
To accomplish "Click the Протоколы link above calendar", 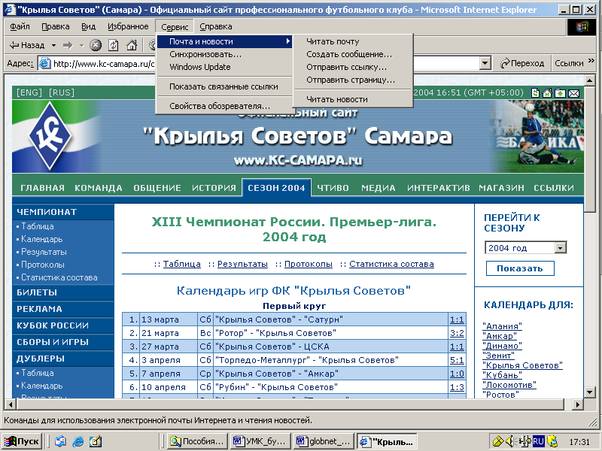I will pyautogui.click(x=309, y=265).
